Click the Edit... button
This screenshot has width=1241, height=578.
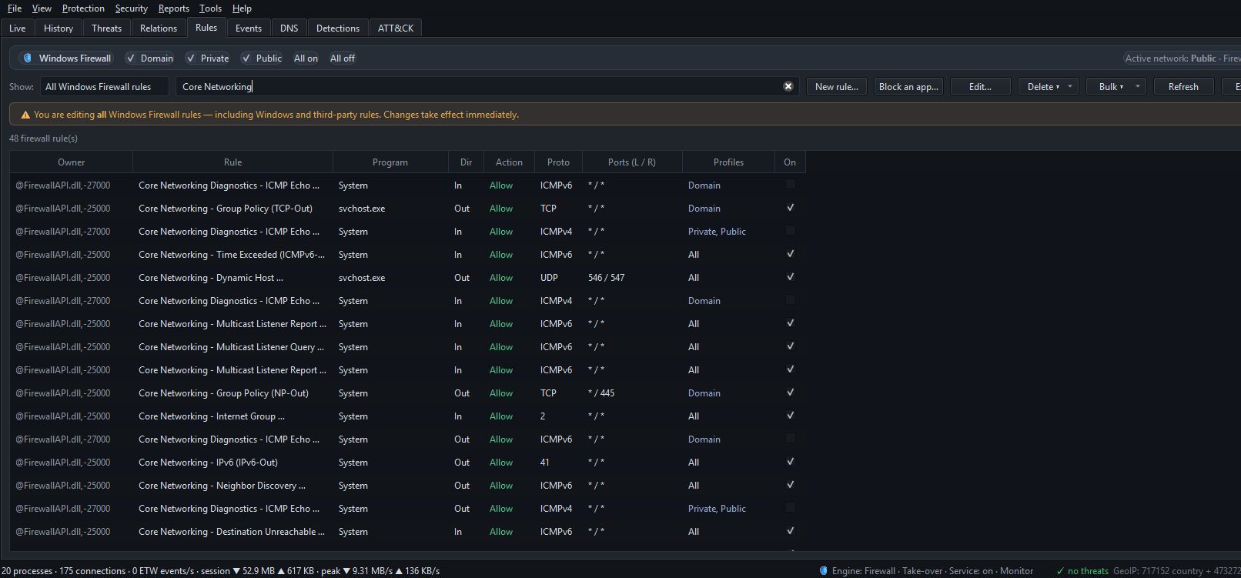tap(981, 86)
